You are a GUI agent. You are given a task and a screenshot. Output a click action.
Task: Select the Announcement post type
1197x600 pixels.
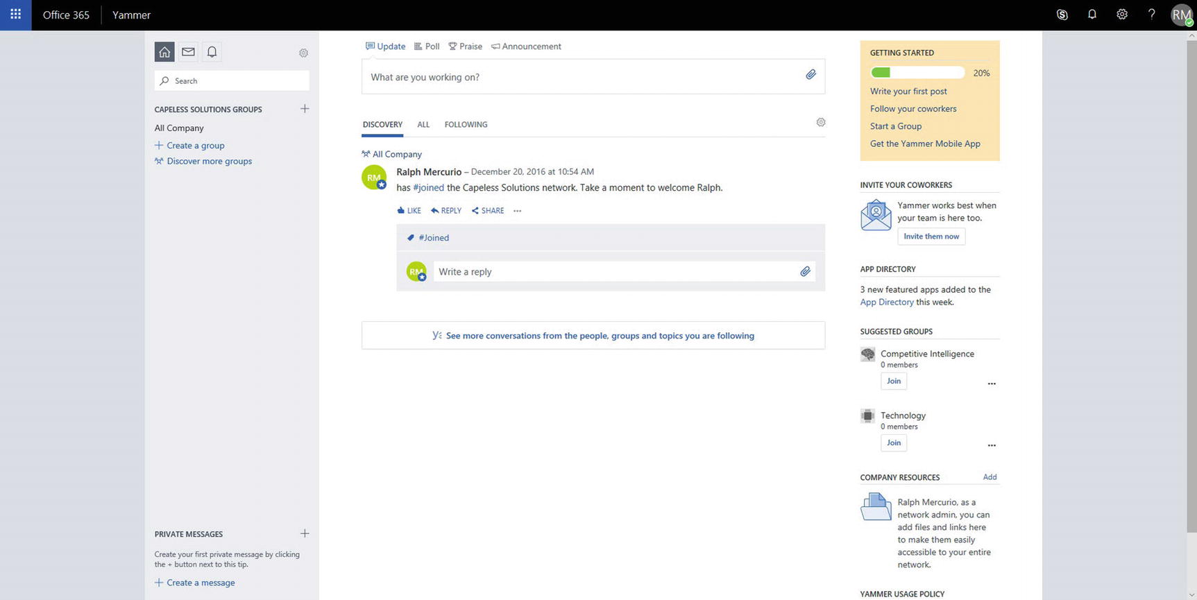tap(526, 46)
